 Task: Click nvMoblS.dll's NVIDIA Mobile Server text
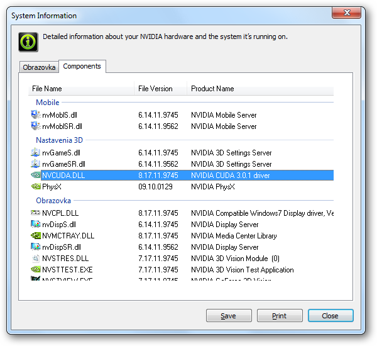(x=224, y=115)
